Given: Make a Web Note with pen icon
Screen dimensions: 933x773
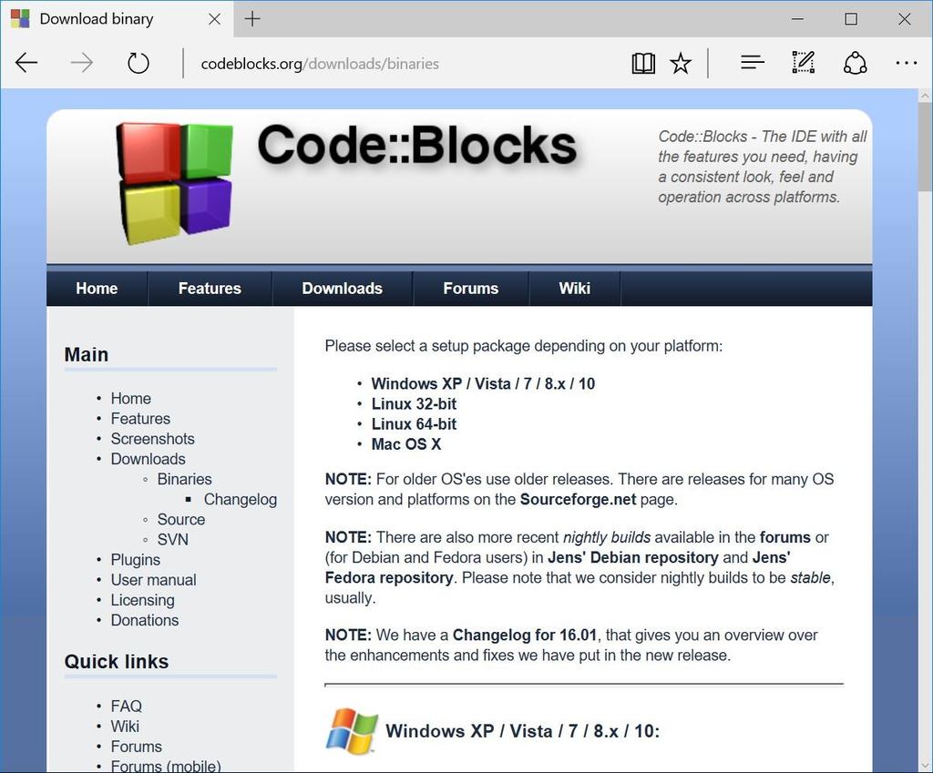Looking at the screenshot, I should click(804, 62).
